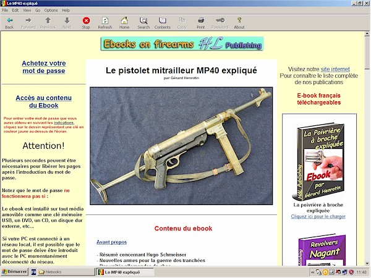Image resolution: width=371 pixels, height=278 pixels.
Task: Follow the 'indications' link in red text
Action: [x=64, y=123]
